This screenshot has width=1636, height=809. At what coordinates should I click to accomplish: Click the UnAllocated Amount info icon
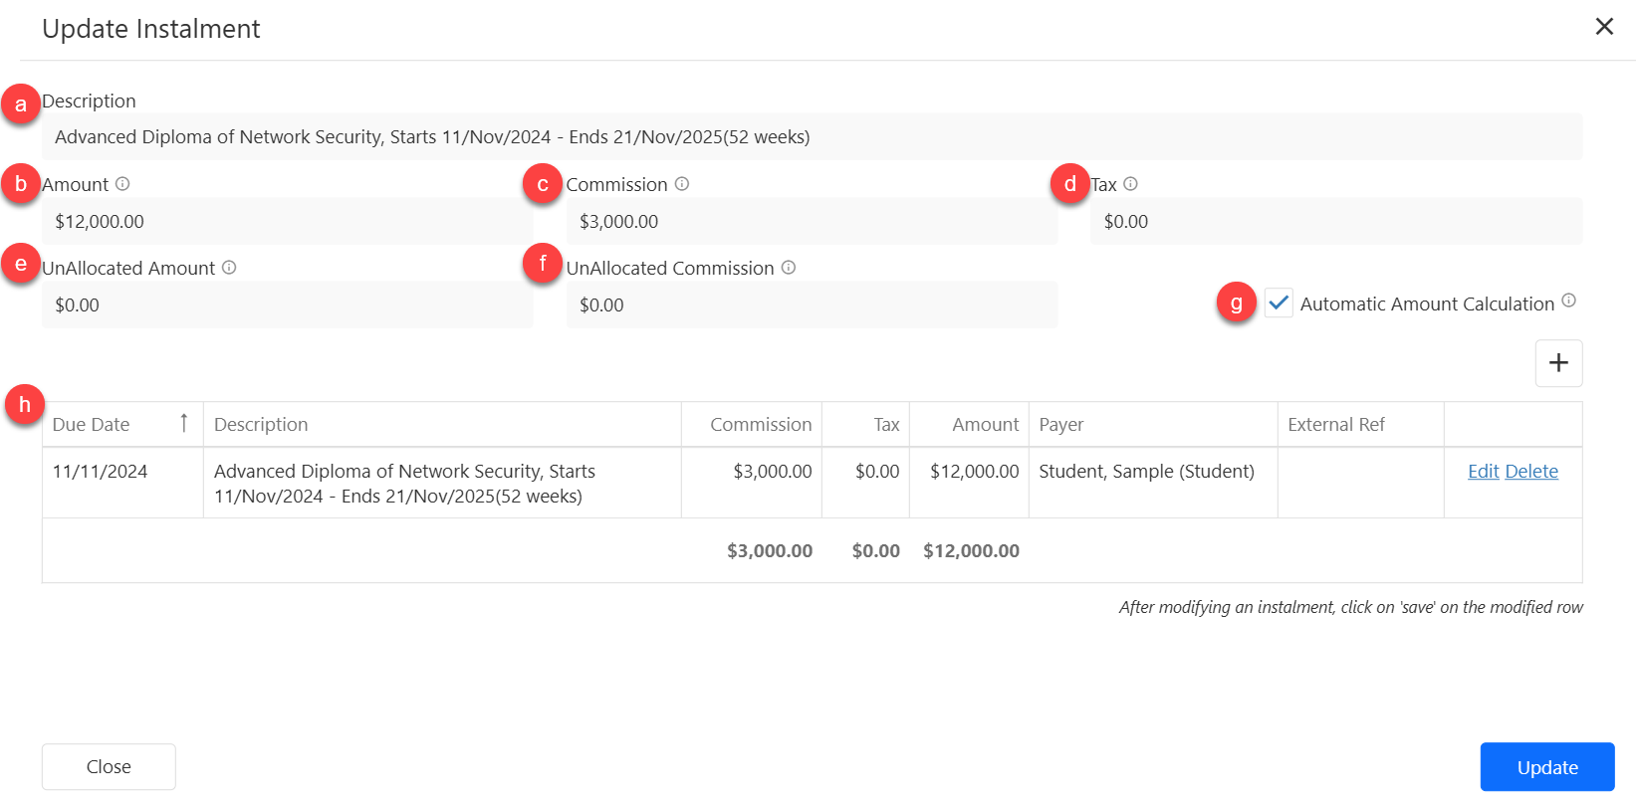229,268
